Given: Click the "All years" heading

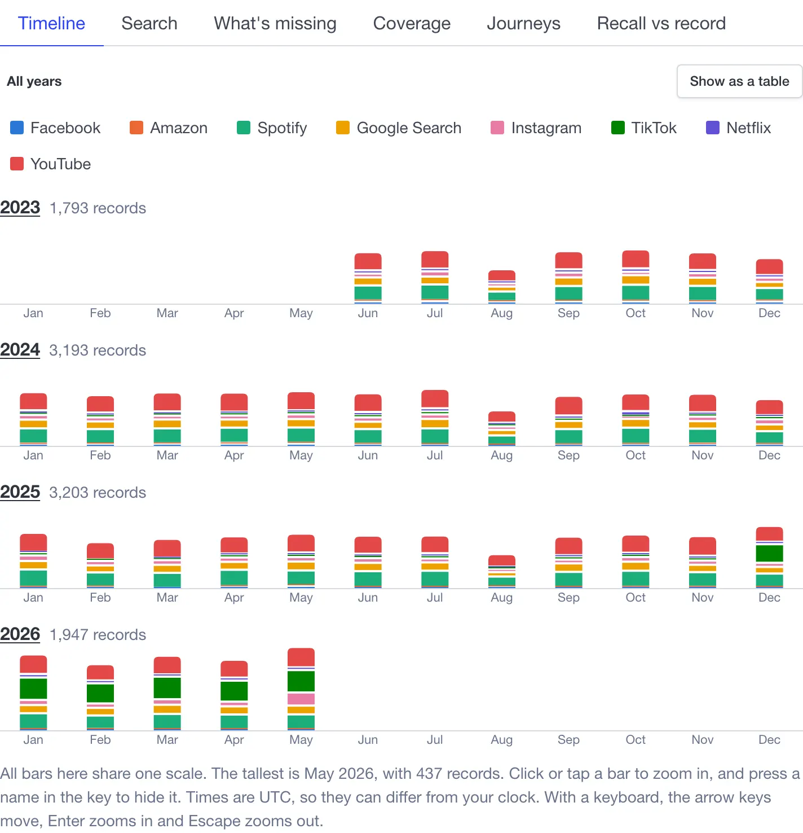Looking at the screenshot, I should coord(34,81).
